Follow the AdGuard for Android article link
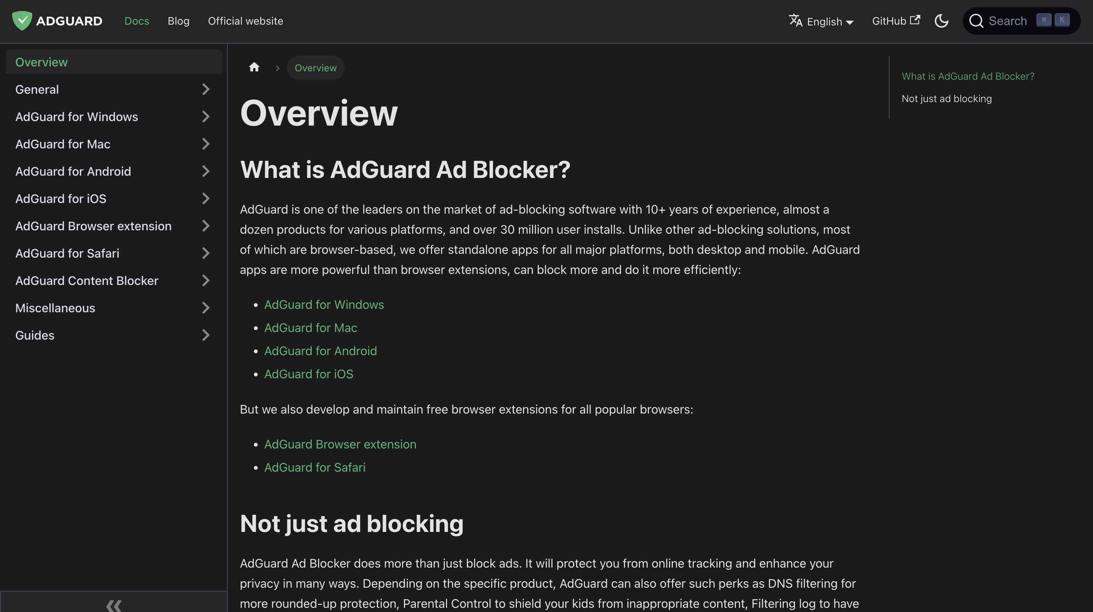Screen dimensions: 1093x612 (320, 351)
